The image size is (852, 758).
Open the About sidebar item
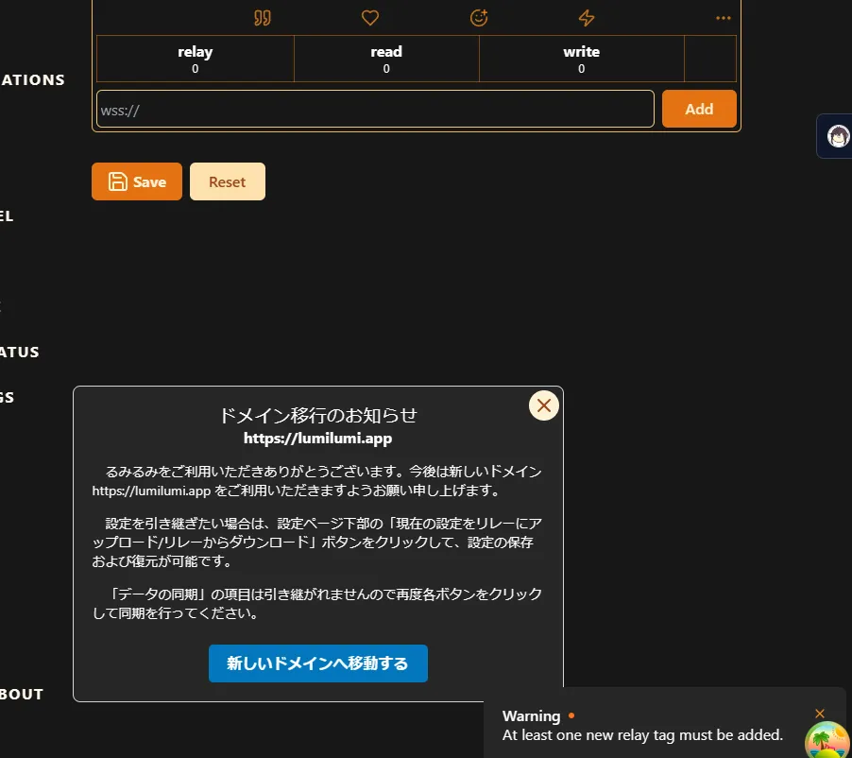click(22, 694)
